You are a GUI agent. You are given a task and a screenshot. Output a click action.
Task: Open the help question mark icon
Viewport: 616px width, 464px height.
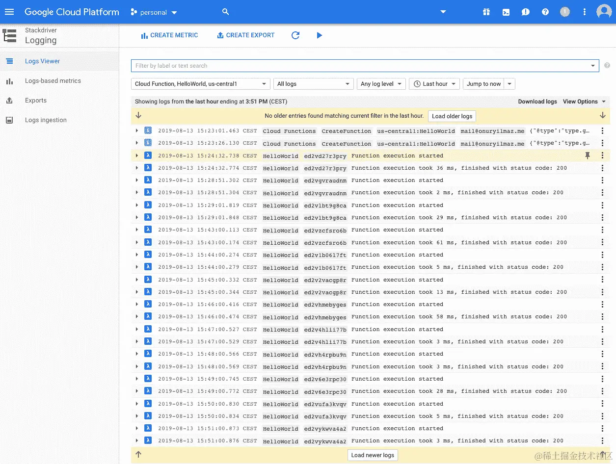pos(545,12)
